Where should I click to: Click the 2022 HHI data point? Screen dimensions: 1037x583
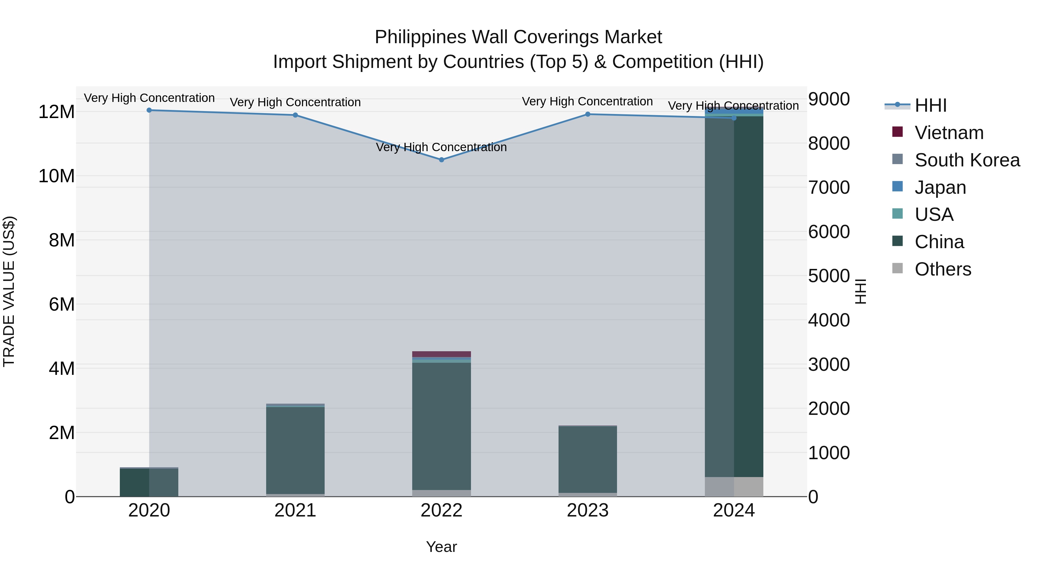tap(441, 160)
